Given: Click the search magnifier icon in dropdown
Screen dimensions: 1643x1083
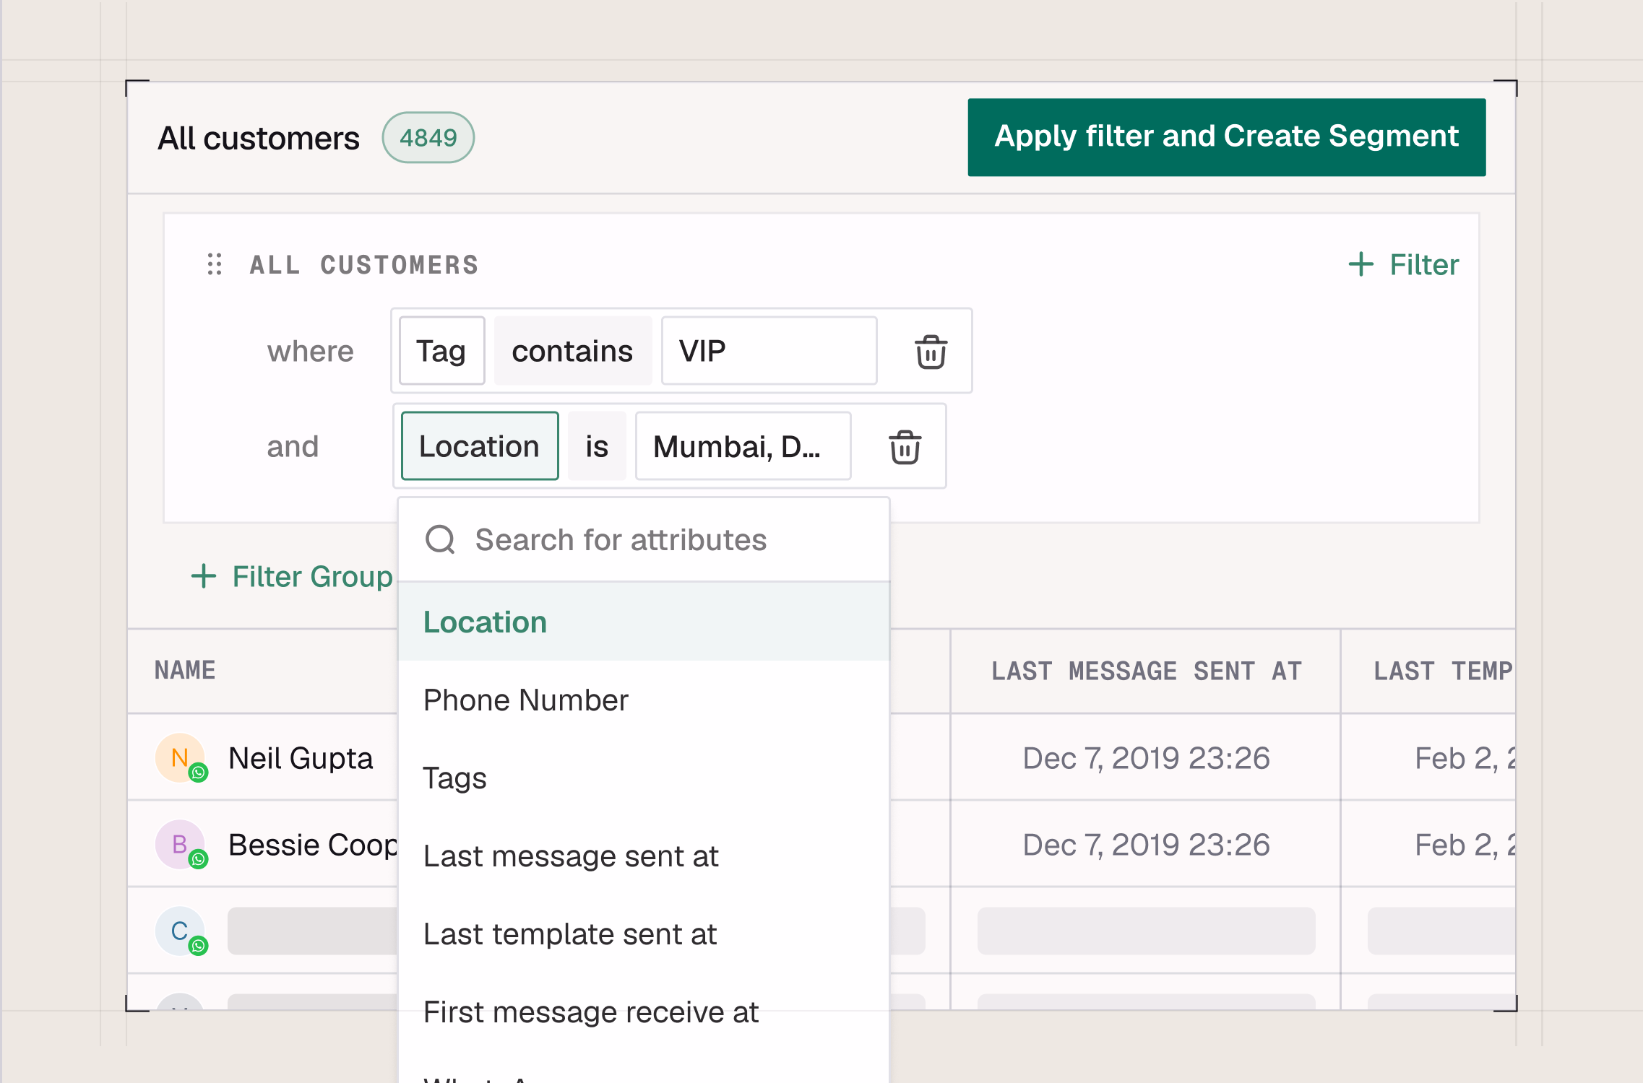Looking at the screenshot, I should [440, 539].
